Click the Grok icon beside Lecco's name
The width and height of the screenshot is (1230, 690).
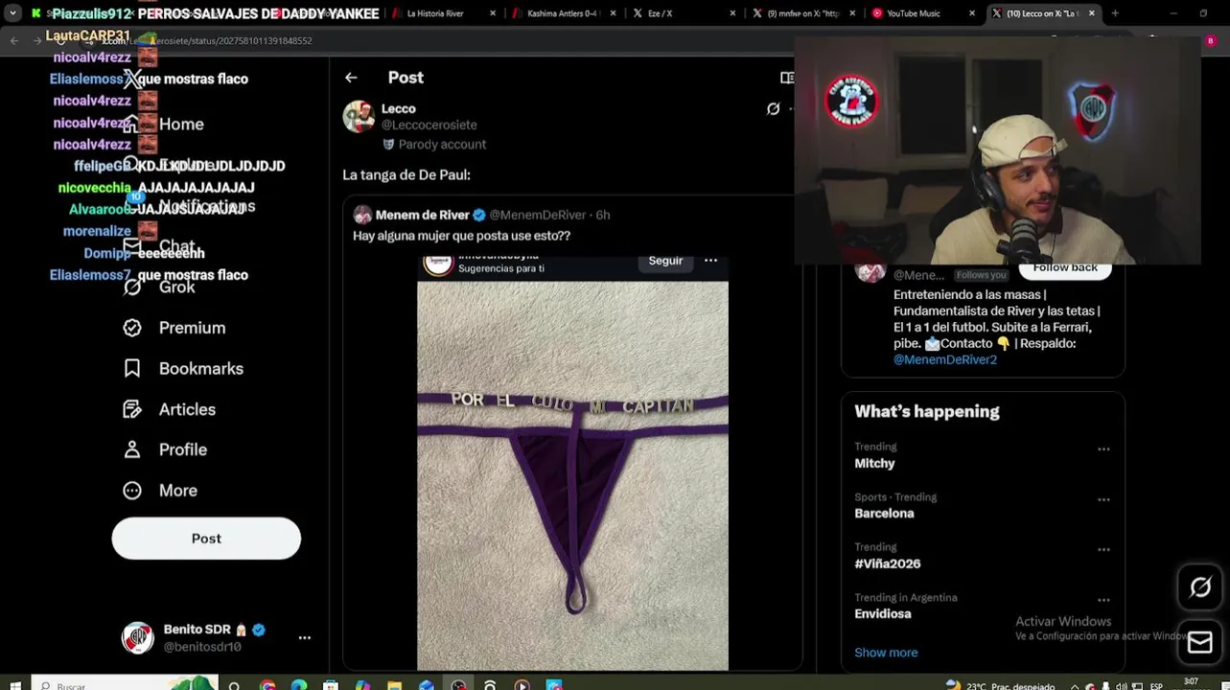[x=773, y=109]
